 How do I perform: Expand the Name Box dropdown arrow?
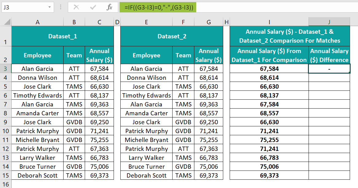pyautogui.click(x=49, y=7)
